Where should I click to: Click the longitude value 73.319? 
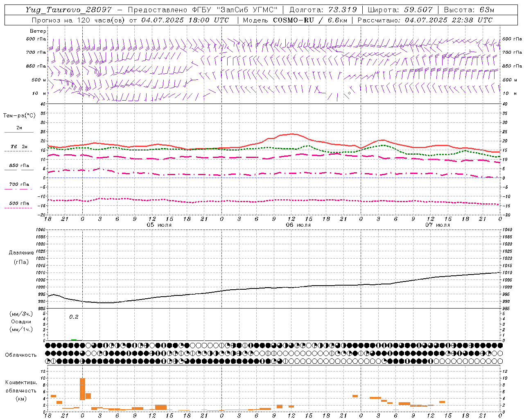point(343,10)
